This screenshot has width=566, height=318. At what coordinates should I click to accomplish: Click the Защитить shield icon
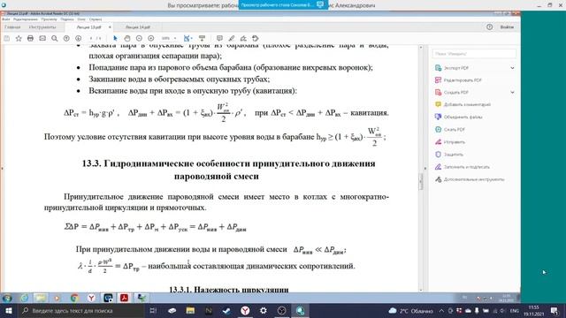pyautogui.click(x=439, y=155)
